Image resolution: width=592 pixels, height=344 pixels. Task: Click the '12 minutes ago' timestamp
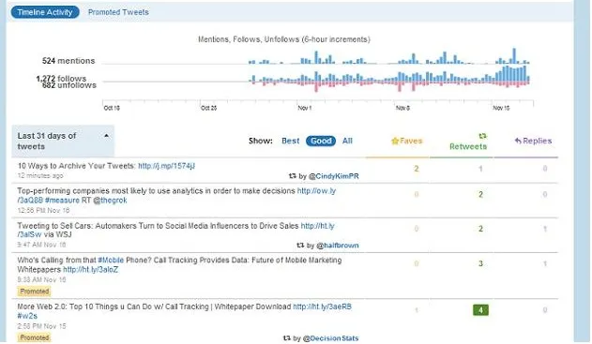40,175
